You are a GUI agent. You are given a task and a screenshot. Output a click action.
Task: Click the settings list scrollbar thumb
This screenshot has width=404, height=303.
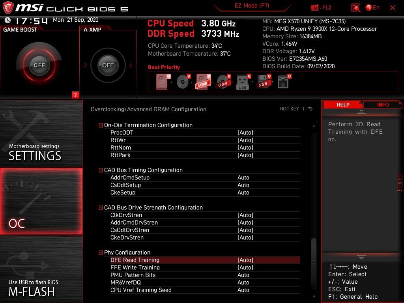pos(314,262)
